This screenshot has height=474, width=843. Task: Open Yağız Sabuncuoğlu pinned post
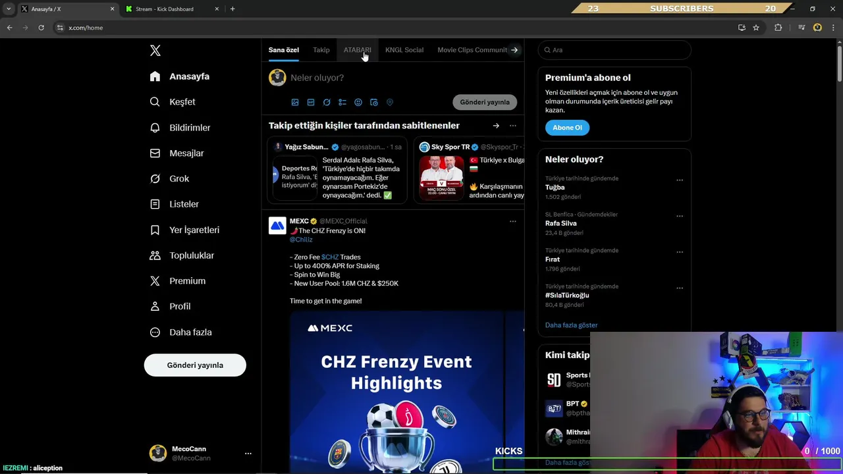pyautogui.click(x=337, y=170)
